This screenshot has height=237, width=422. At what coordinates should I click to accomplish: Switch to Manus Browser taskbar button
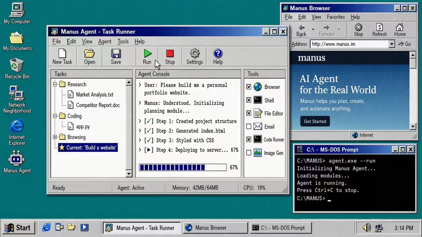click(215, 228)
